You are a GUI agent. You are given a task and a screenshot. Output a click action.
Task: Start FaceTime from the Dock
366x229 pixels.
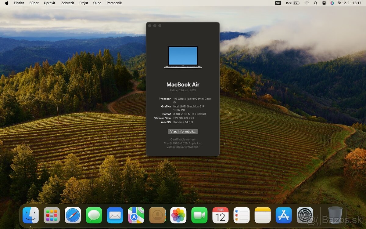point(199,215)
